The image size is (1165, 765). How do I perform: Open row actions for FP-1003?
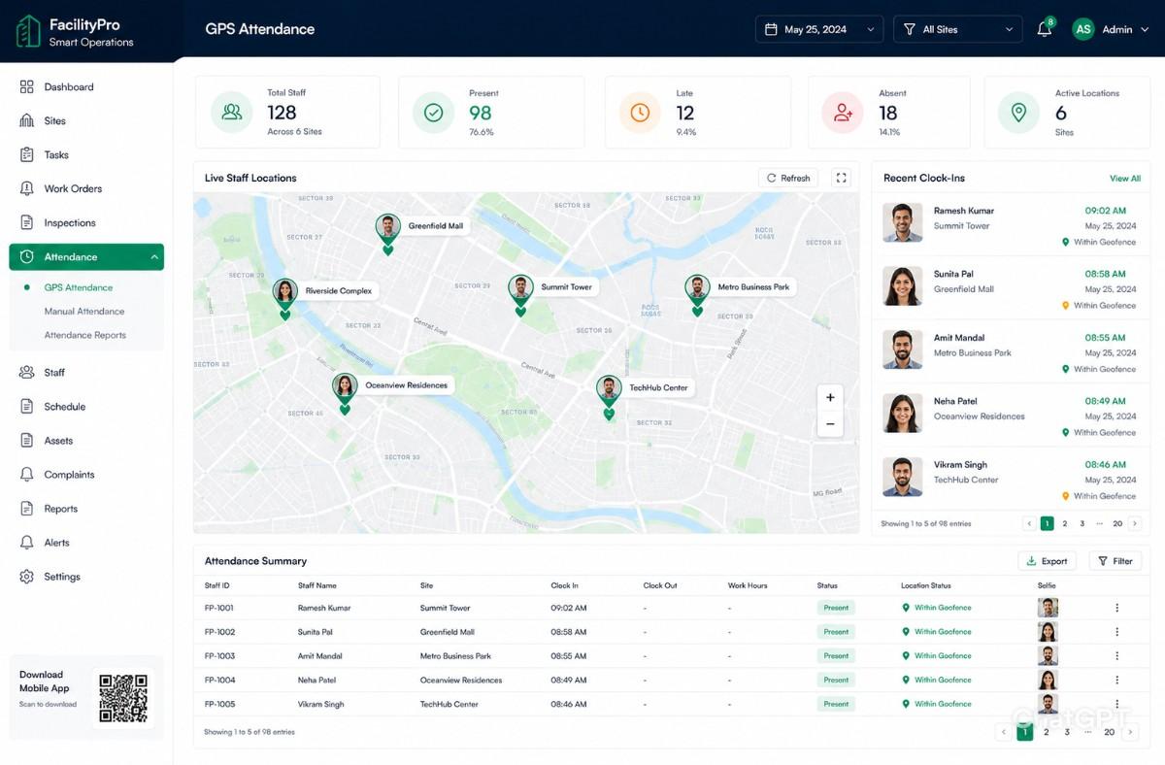1116,656
